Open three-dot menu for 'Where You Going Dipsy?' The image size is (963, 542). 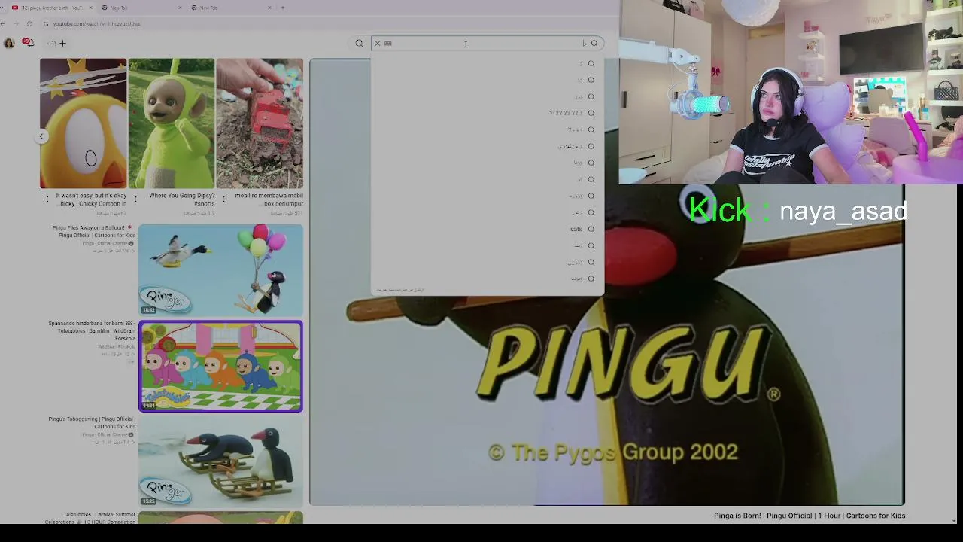[x=135, y=199]
